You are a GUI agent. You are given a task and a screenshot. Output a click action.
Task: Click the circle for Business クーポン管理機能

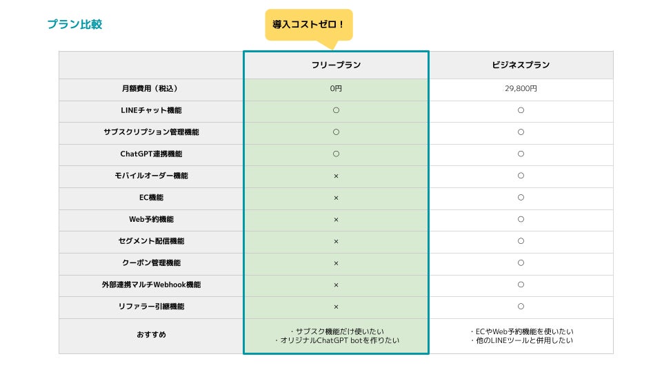(x=521, y=262)
